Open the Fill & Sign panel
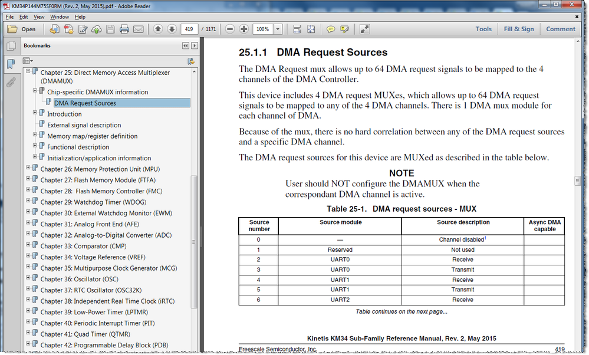589x355 pixels. click(x=519, y=28)
